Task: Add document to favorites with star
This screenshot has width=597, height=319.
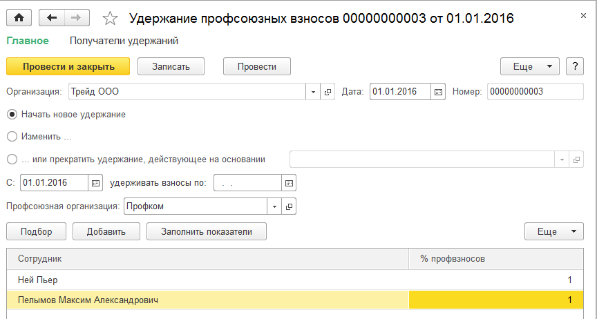Action: pyautogui.click(x=111, y=19)
